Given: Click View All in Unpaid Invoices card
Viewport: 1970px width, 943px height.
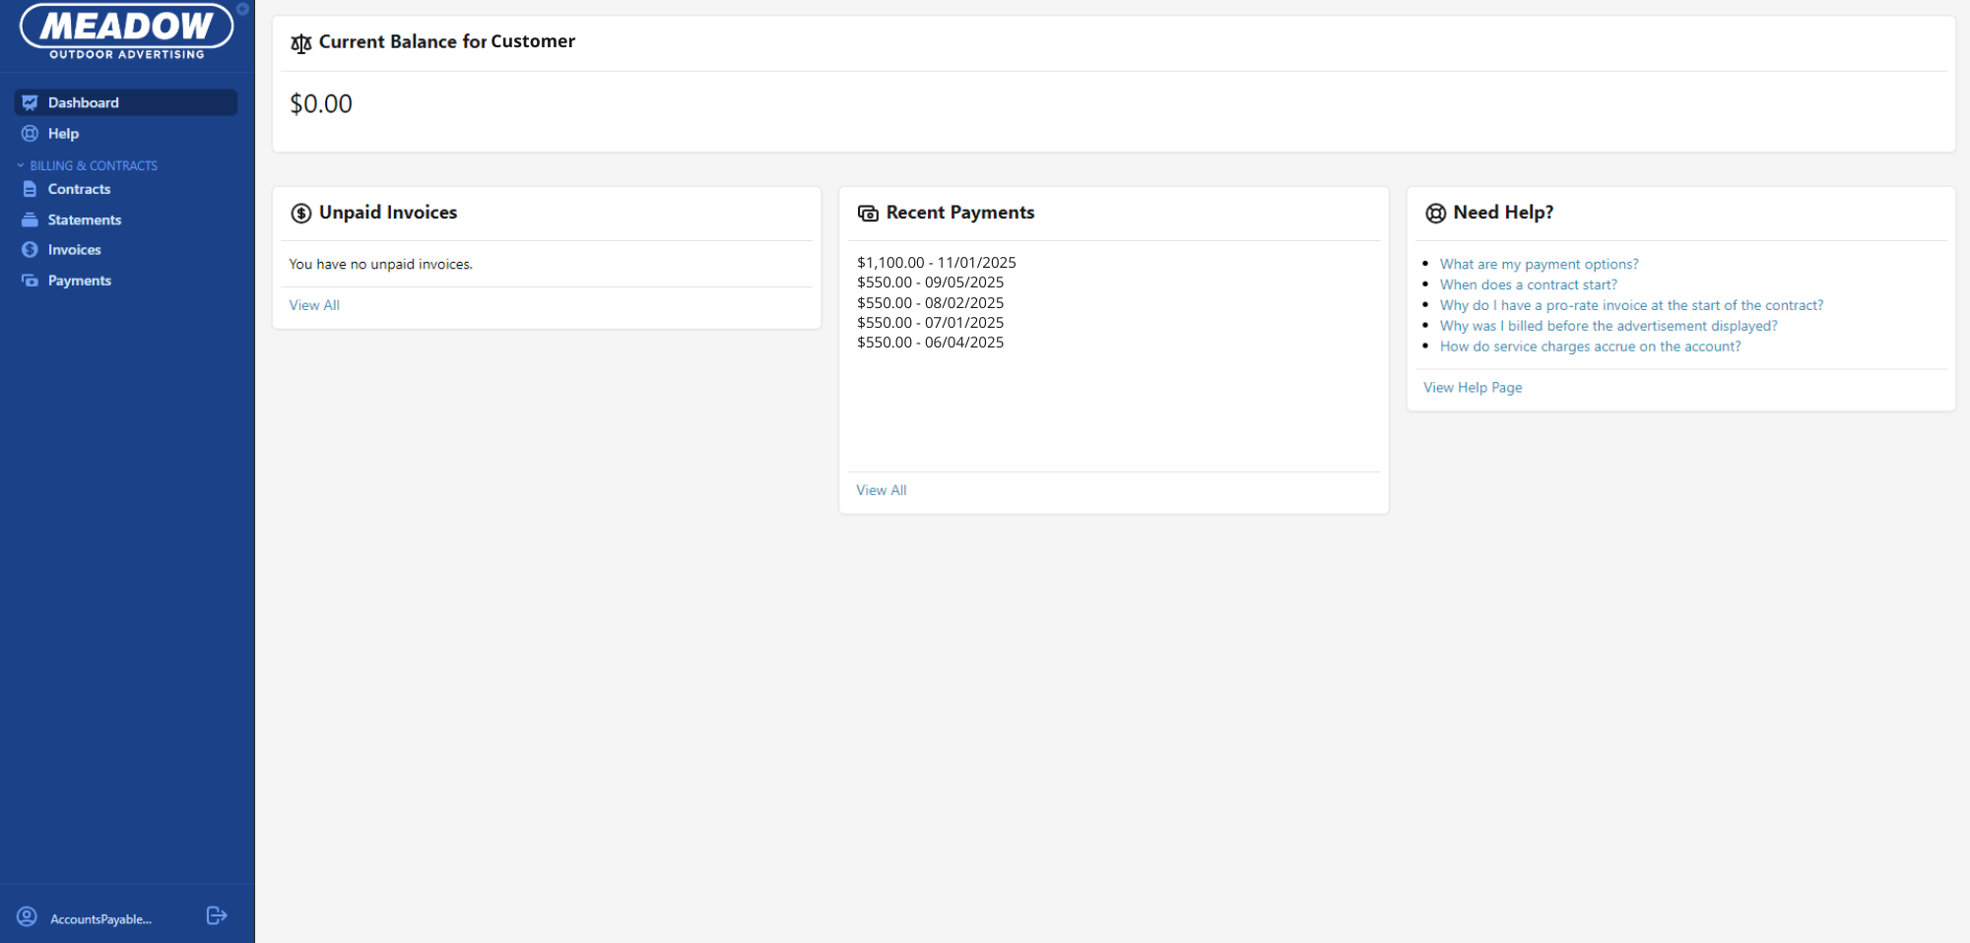Looking at the screenshot, I should pyautogui.click(x=313, y=304).
